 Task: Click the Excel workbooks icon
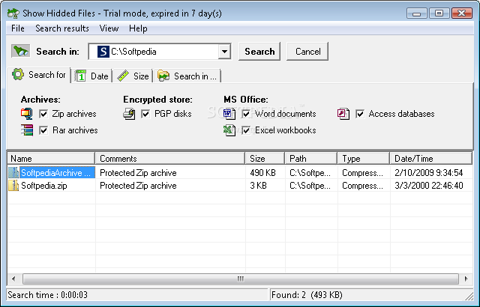(x=229, y=130)
